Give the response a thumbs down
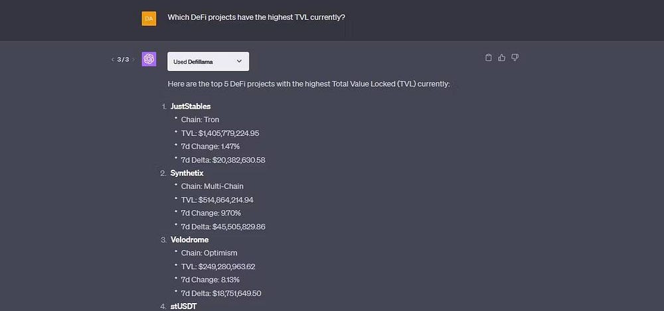Screen dimensions: 664x311 click(515, 58)
